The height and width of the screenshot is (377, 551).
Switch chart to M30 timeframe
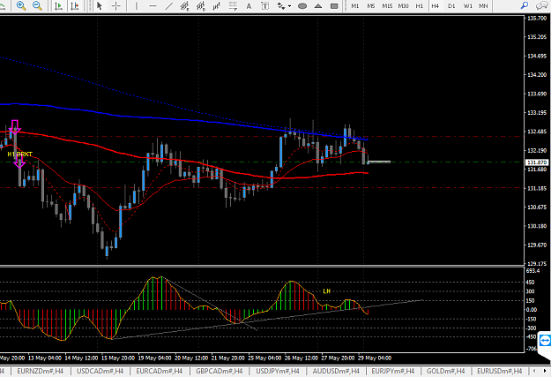[x=403, y=5]
